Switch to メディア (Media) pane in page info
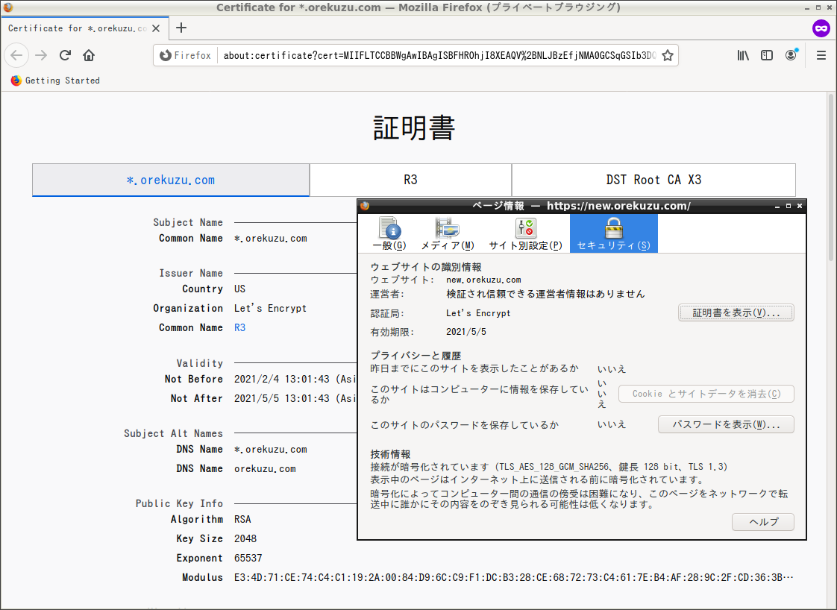This screenshot has height=610, width=837. 448,233
